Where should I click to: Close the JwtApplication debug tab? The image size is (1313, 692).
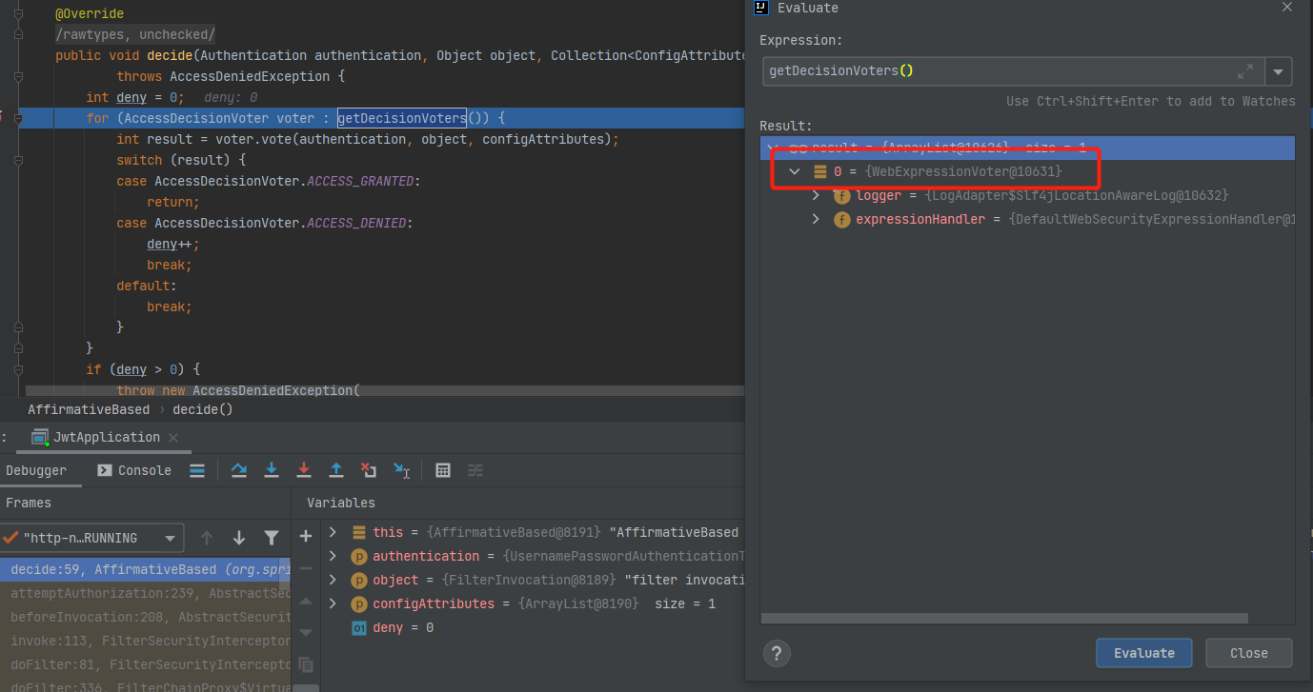pos(173,438)
